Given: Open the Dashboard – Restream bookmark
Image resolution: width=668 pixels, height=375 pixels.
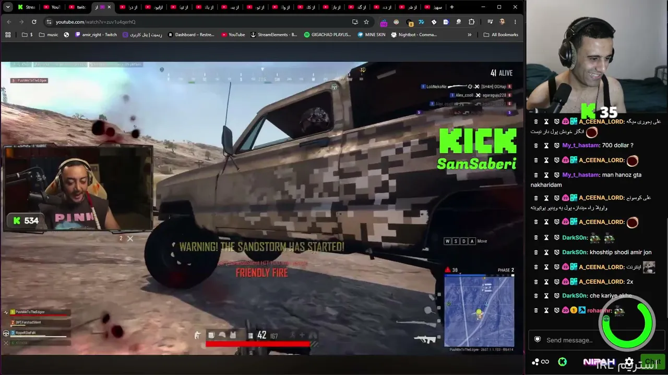Looking at the screenshot, I should tap(191, 35).
